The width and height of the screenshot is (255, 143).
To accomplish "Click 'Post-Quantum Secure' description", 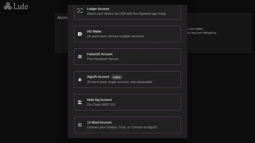I will point(103,59).
